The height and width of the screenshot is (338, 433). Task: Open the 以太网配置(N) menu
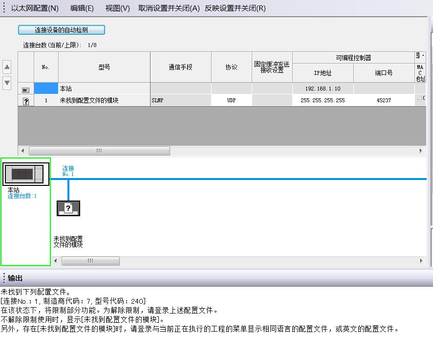35,8
